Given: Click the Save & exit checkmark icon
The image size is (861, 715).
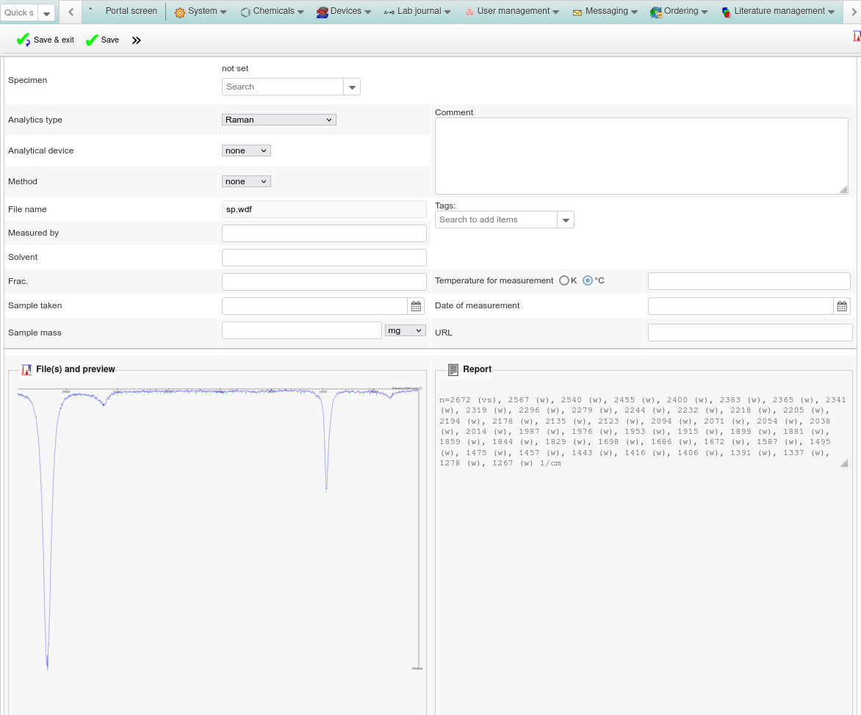Looking at the screenshot, I should 23,40.
